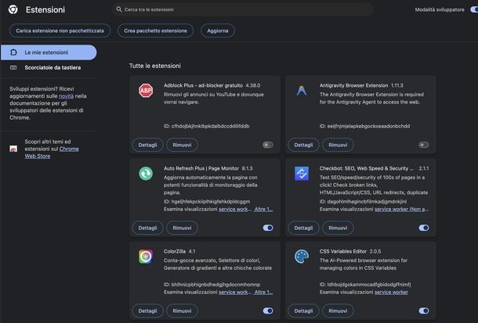Open the Chrome Web Store link
This screenshot has width=478, height=323.
point(52,153)
